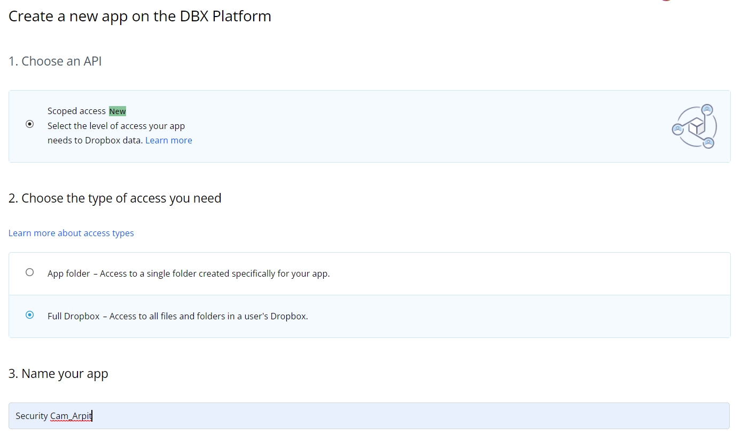The width and height of the screenshot is (741, 435).
Task: Click the 'Create a new app on the DBX Platform' heading
Action: click(x=140, y=16)
